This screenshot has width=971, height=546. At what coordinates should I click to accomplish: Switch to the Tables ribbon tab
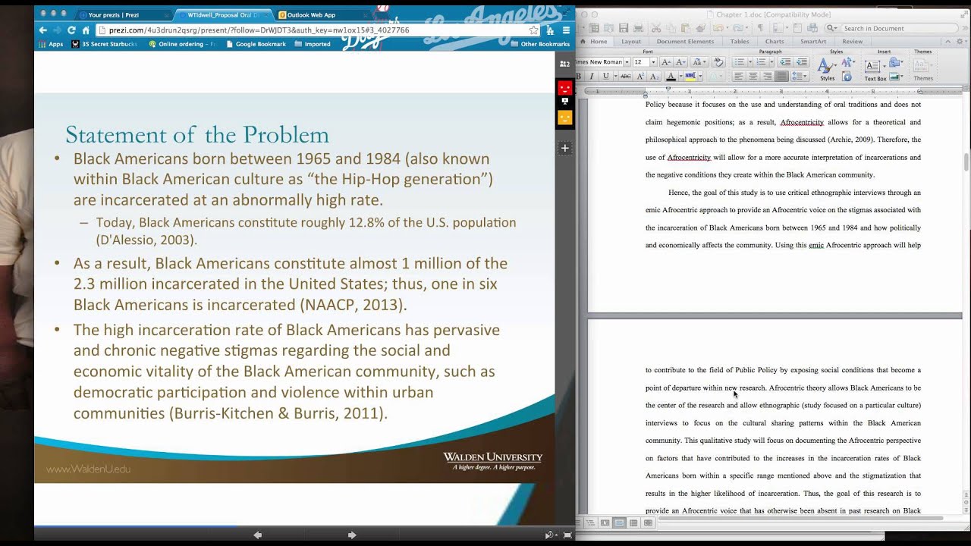click(x=740, y=42)
